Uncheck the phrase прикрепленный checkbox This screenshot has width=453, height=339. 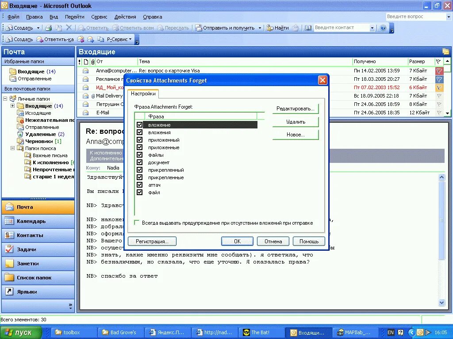[139, 169]
